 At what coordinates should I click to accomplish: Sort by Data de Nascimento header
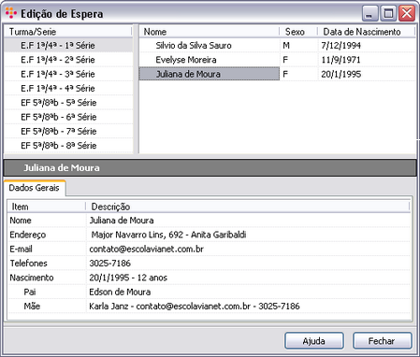pyautogui.click(x=367, y=32)
